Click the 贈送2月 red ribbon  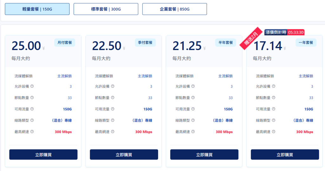point(251,38)
